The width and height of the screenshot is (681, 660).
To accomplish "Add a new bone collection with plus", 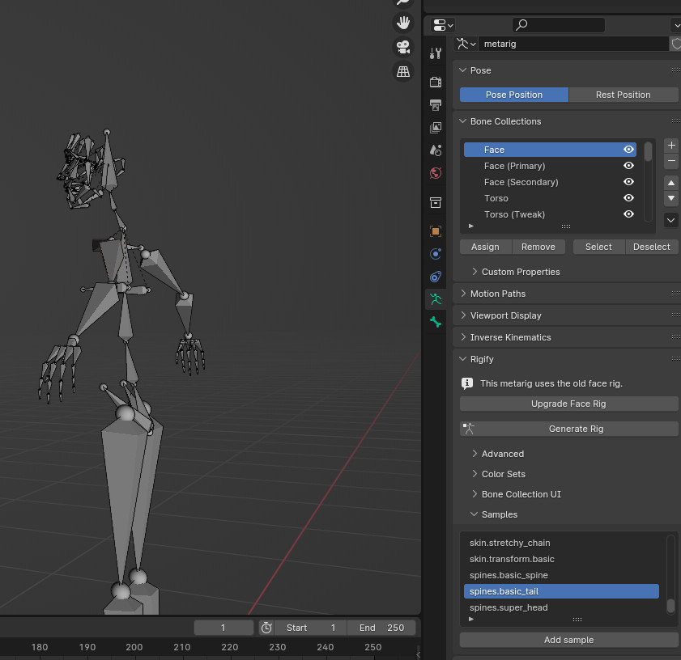I will pos(671,146).
